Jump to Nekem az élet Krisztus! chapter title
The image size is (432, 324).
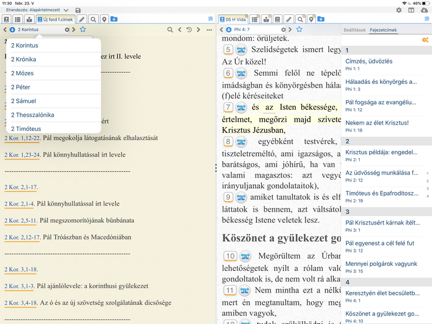[x=377, y=123]
